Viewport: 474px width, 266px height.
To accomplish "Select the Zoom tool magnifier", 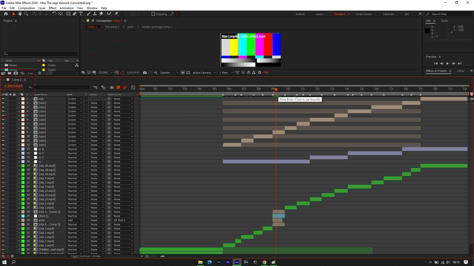I will [26, 14].
